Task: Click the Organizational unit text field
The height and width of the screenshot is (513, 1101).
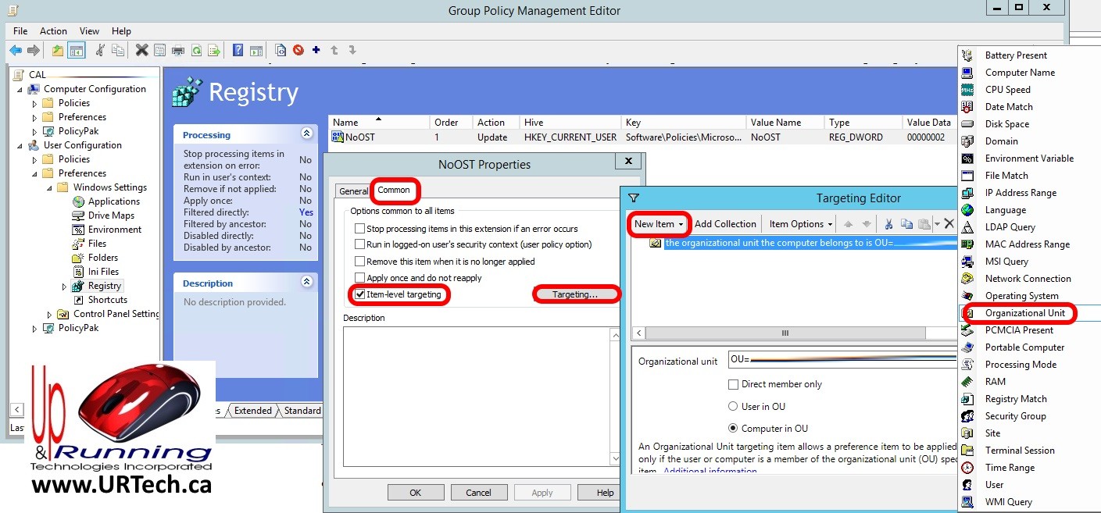Action: click(842, 360)
